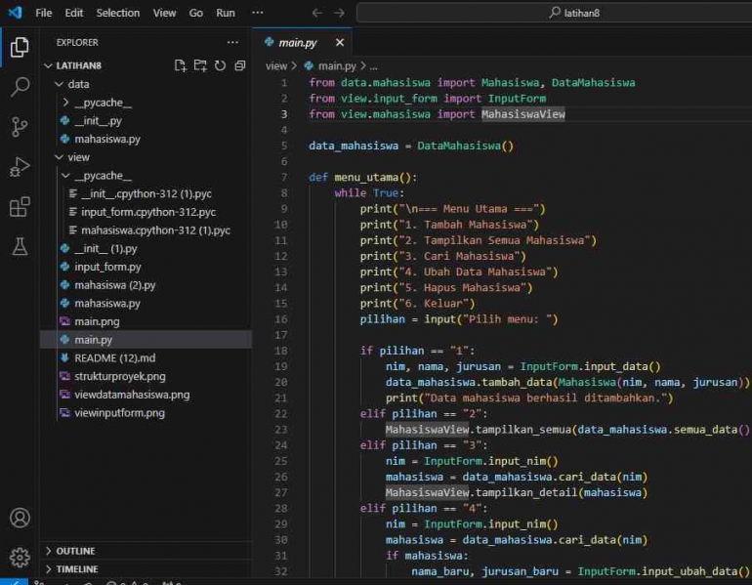This screenshot has width=752, height=585.
Task: Click the view breadcrumb segment
Action: click(x=276, y=66)
